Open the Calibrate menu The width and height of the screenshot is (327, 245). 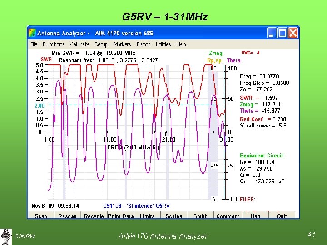pyautogui.click(x=79, y=44)
